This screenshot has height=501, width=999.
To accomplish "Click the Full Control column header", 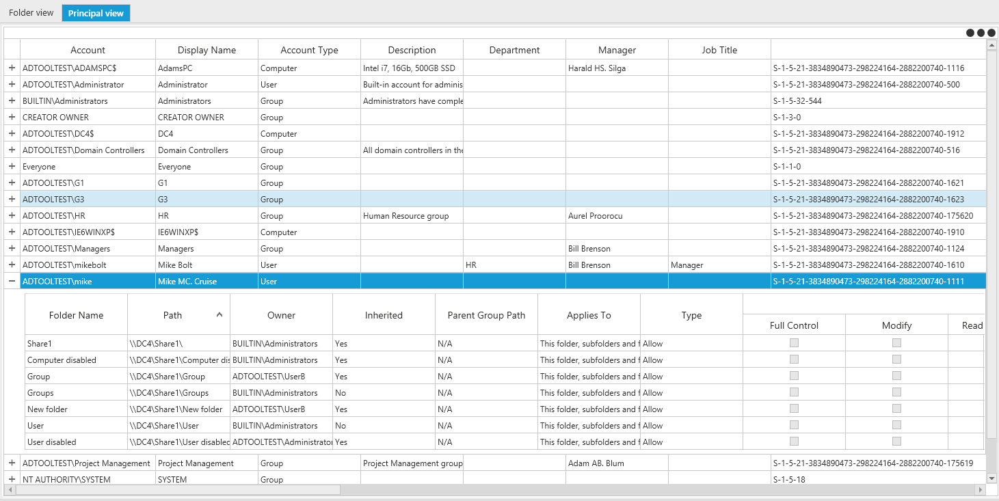I will [x=794, y=325].
